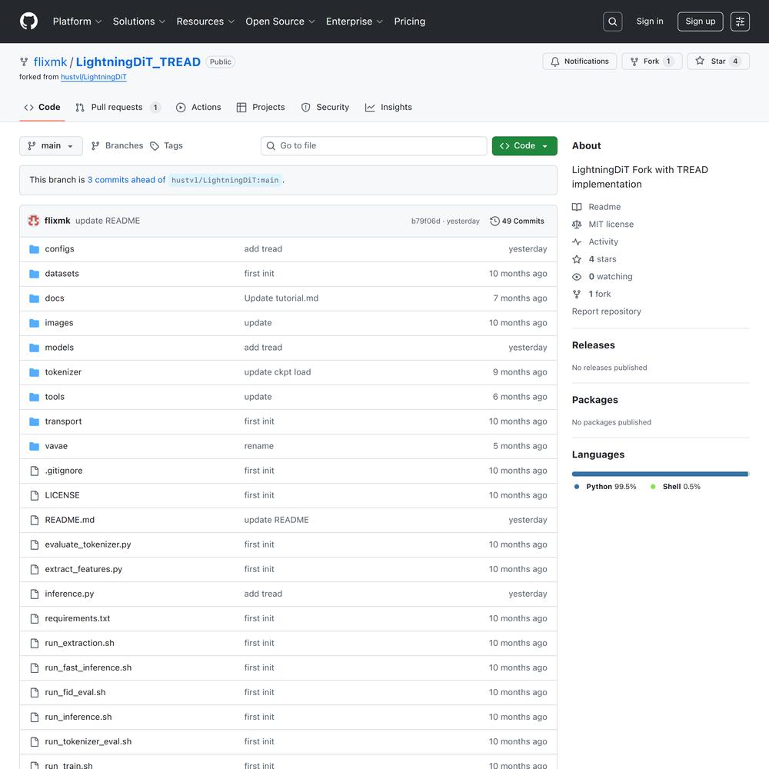Open the hustvl/LightningDiT parent repo link
769x769 pixels.
coord(94,78)
